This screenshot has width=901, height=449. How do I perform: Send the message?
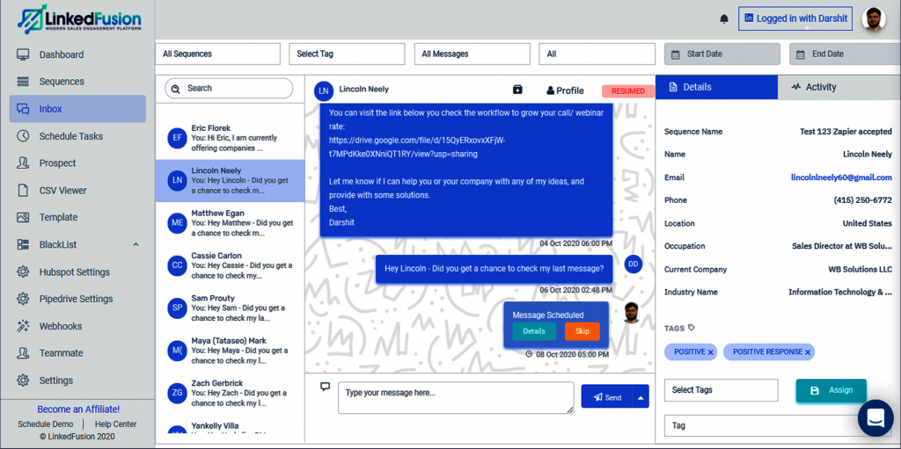[x=607, y=397]
